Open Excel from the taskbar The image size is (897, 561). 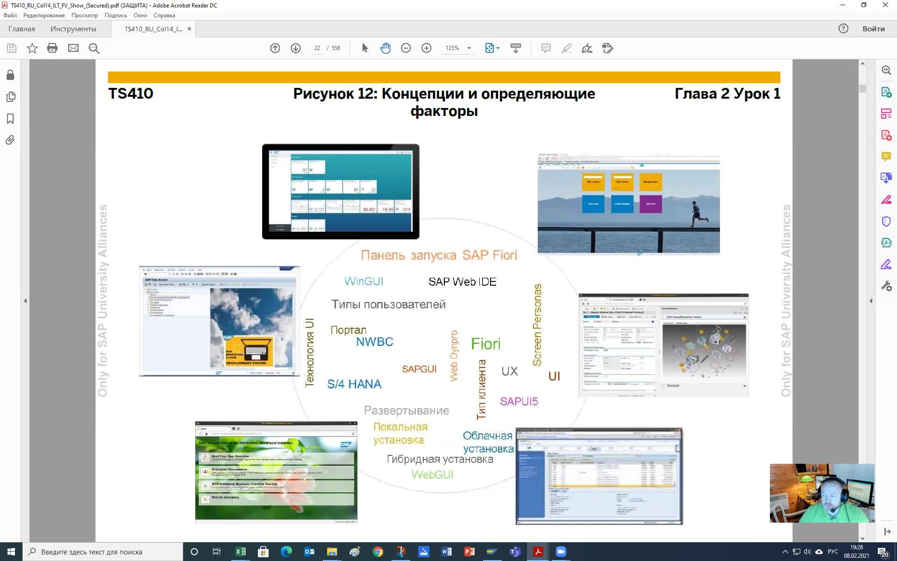click(241, 552)
